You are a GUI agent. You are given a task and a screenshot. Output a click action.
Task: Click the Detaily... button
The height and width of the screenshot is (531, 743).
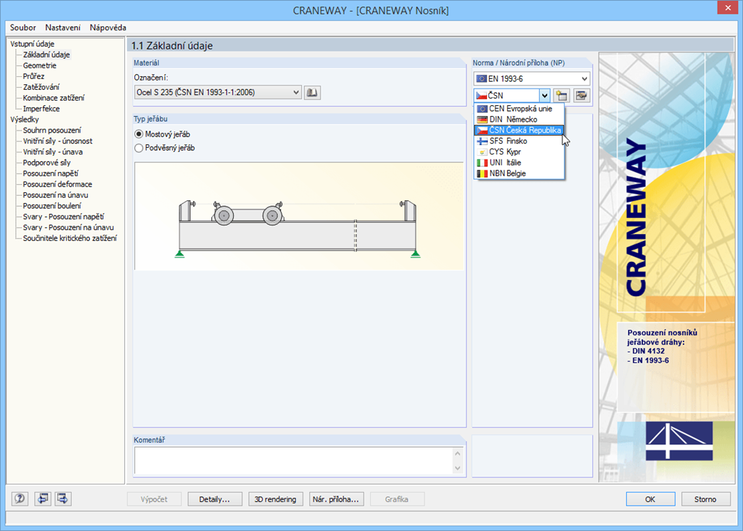click(x=215, y=499)
